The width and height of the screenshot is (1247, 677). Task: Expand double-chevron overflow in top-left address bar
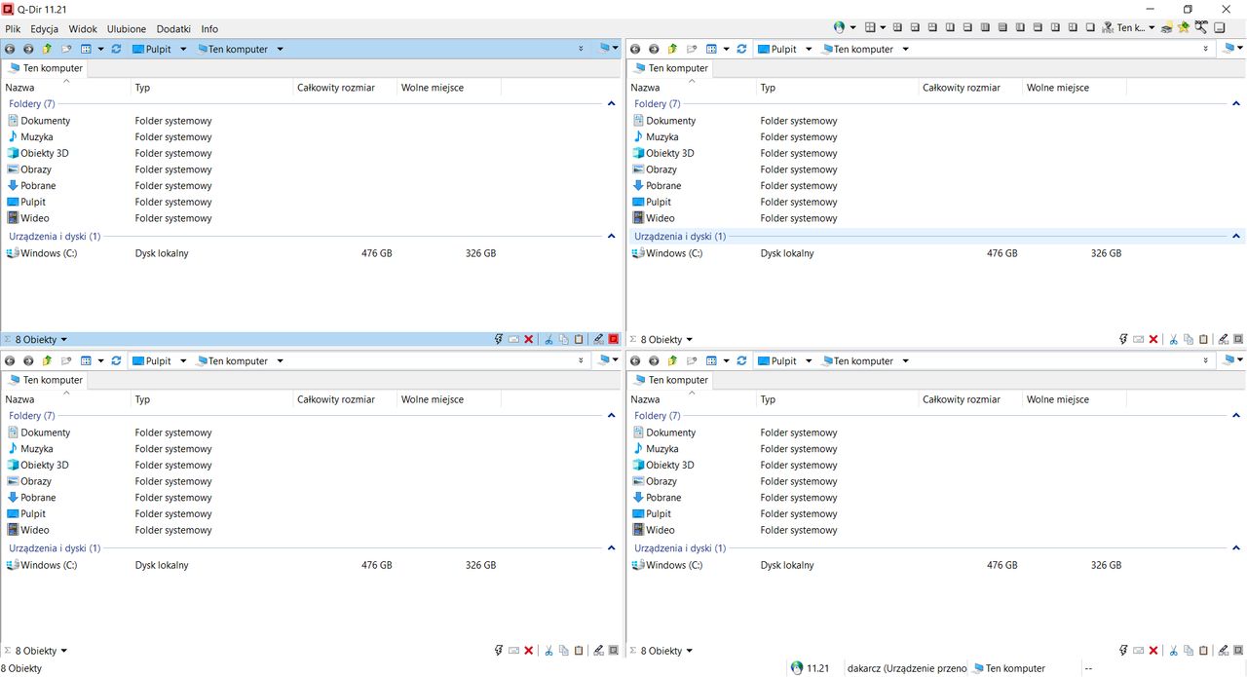point(582,49)
